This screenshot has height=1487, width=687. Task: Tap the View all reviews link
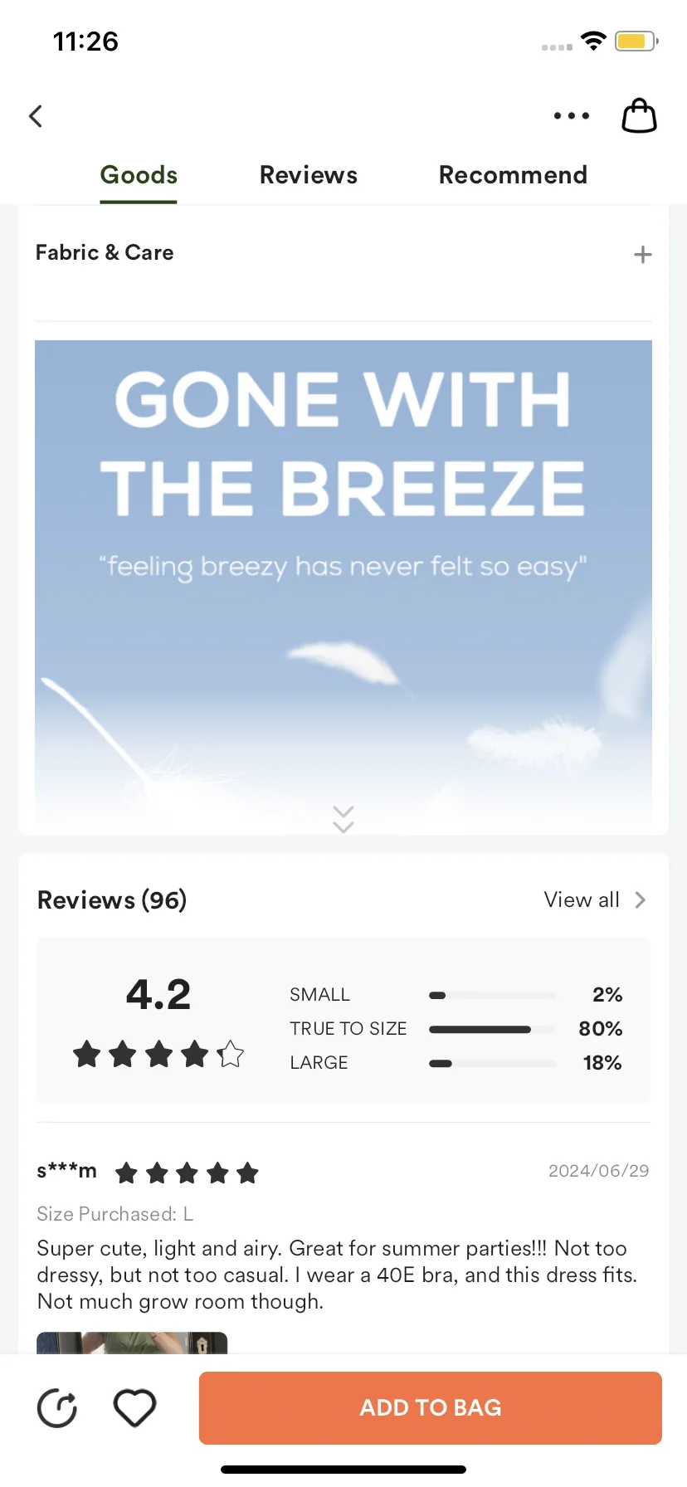(582, 900)
